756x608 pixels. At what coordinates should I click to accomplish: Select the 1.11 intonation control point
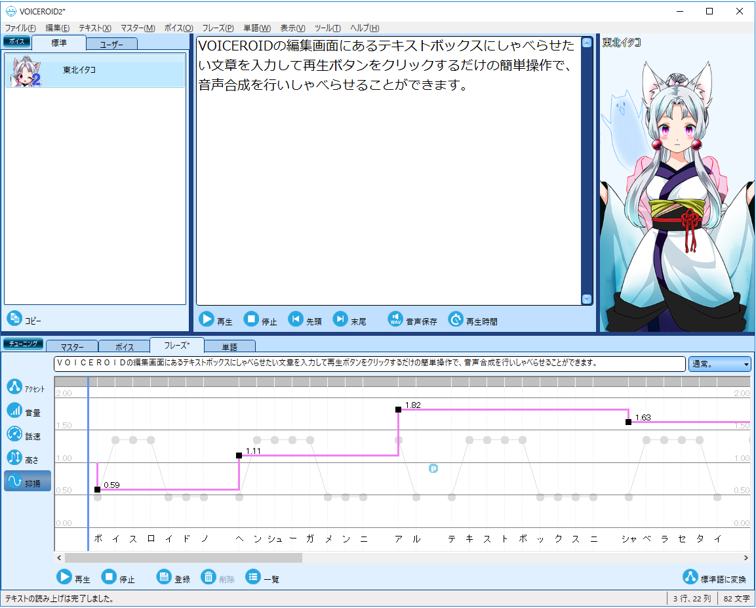[x=239, y=455]
